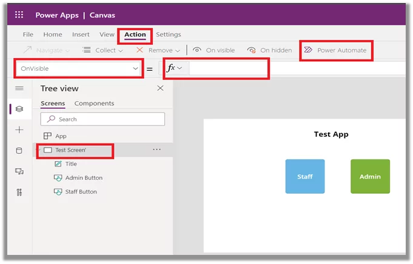
Task: Click the Navigate arrow icon
Action: tap(28, 50)
